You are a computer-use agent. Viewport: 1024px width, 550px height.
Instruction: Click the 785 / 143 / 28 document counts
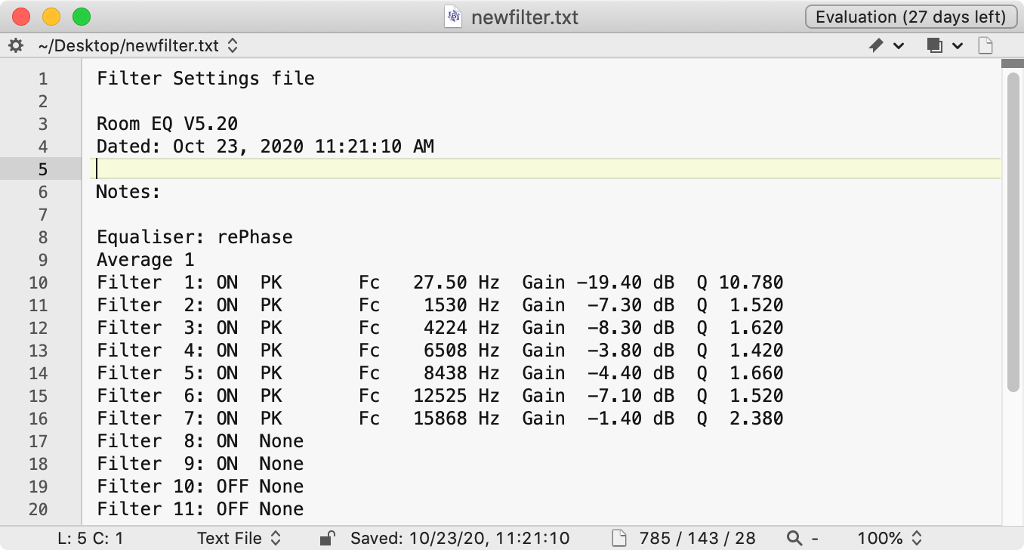tap(696, 539)
